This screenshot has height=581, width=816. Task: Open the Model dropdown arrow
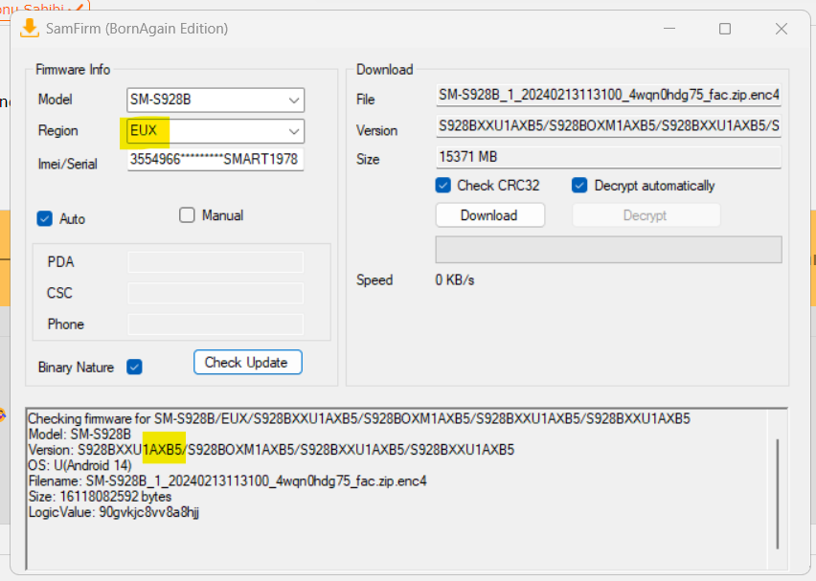[293, 100]
